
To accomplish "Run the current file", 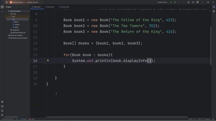I will 171,2.
